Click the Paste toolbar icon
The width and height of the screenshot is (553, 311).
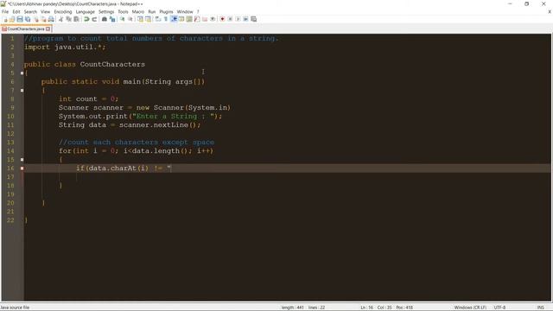coord(76,19)
